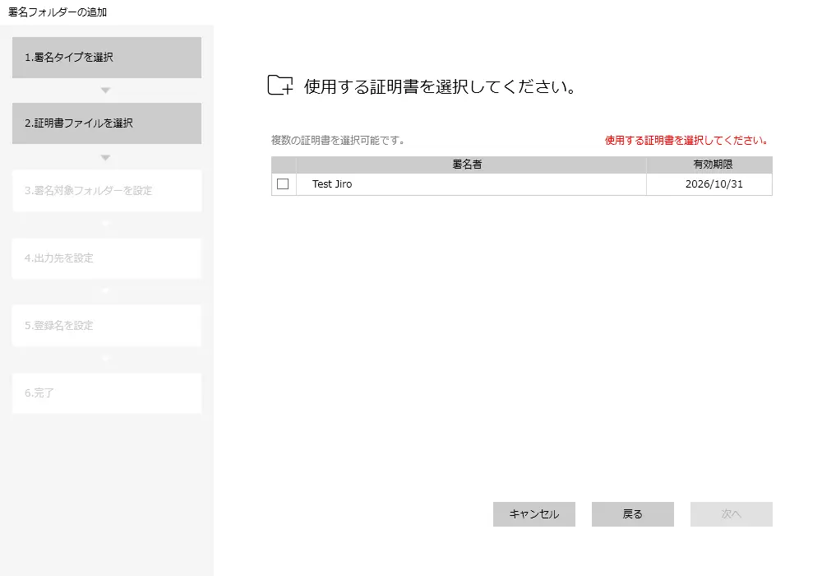Click the blank header cell above the checkbox
822x576 pixels.
284,165
